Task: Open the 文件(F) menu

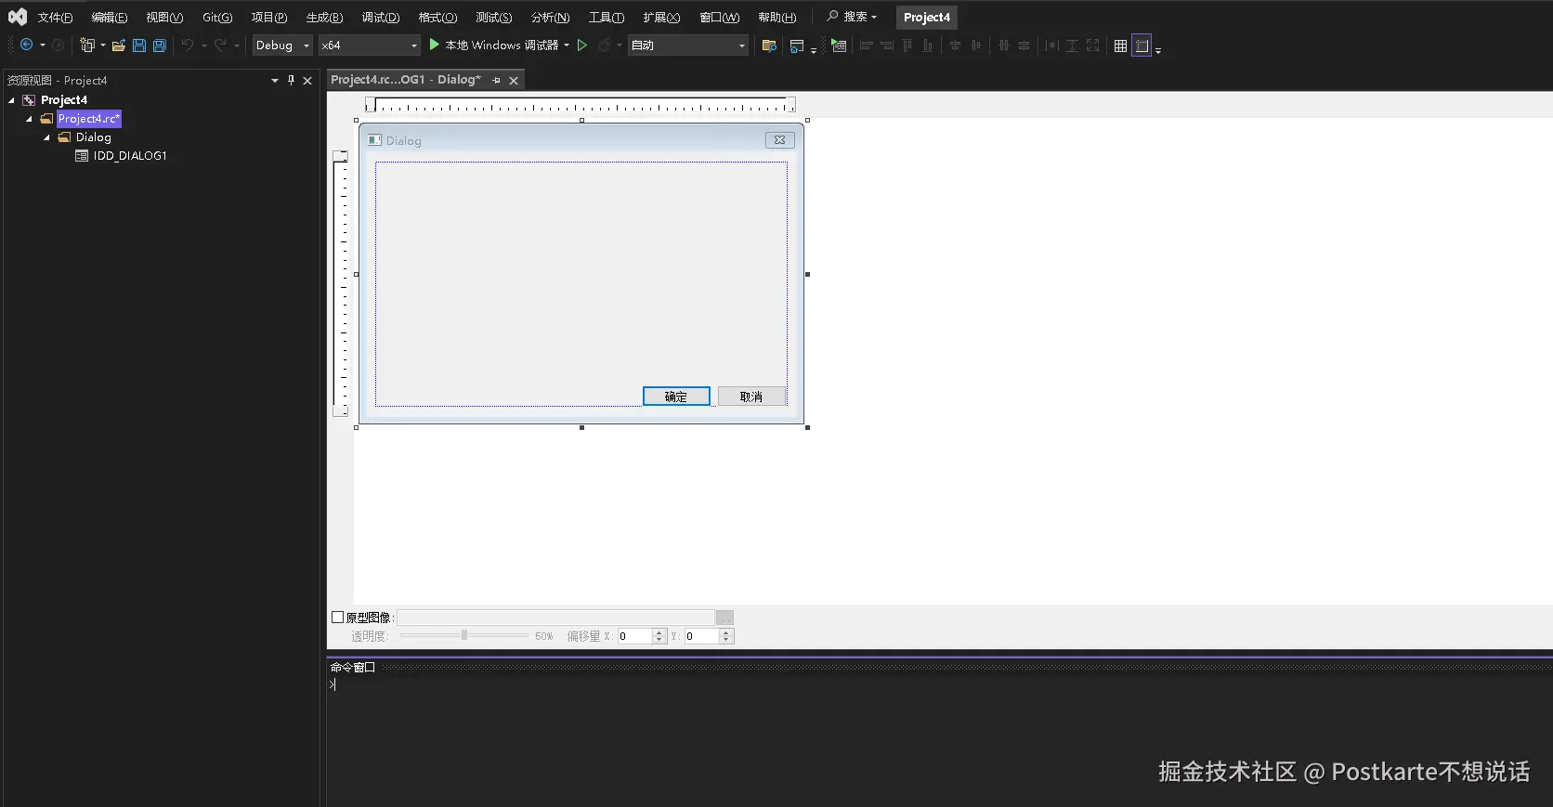Action: (55, 18)
